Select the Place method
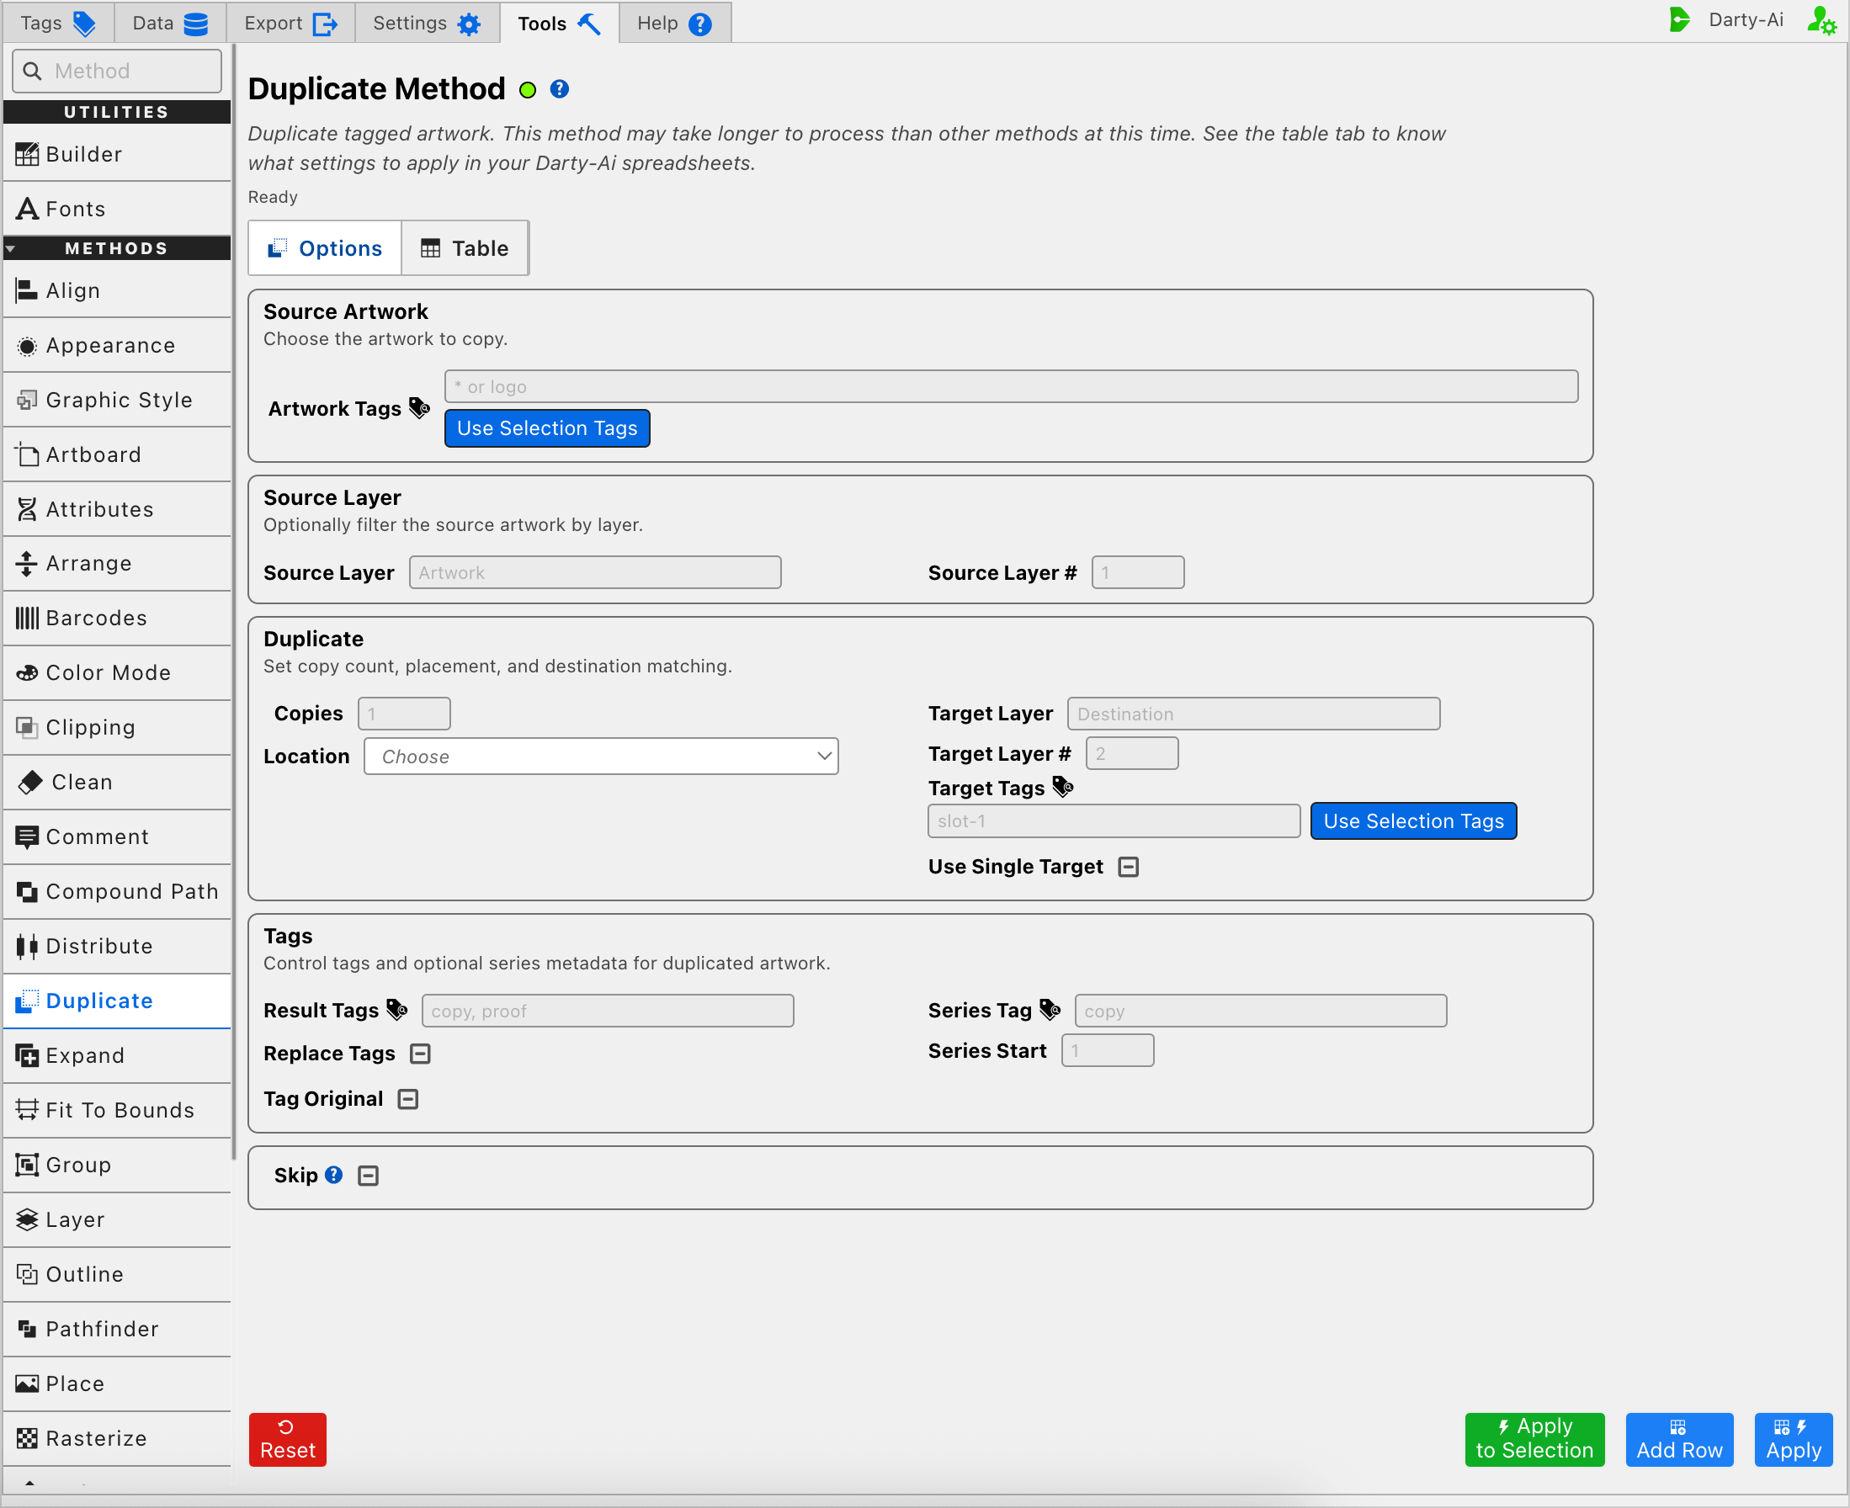 (116, 1384)
